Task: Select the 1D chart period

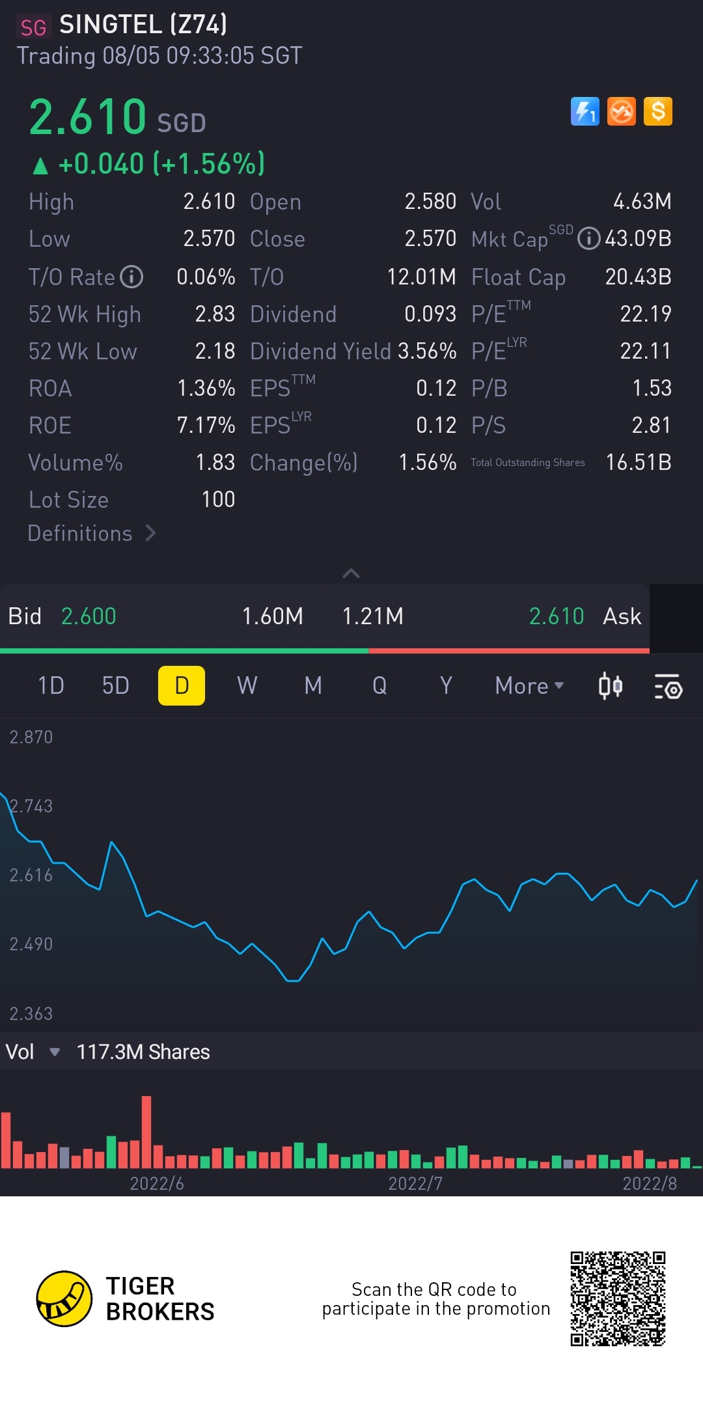Action: [51, 685]
